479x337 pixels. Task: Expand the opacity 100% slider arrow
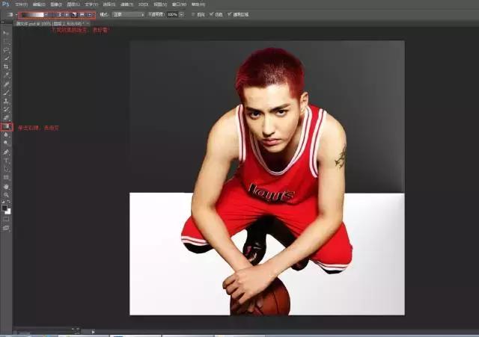pos(181,14)
